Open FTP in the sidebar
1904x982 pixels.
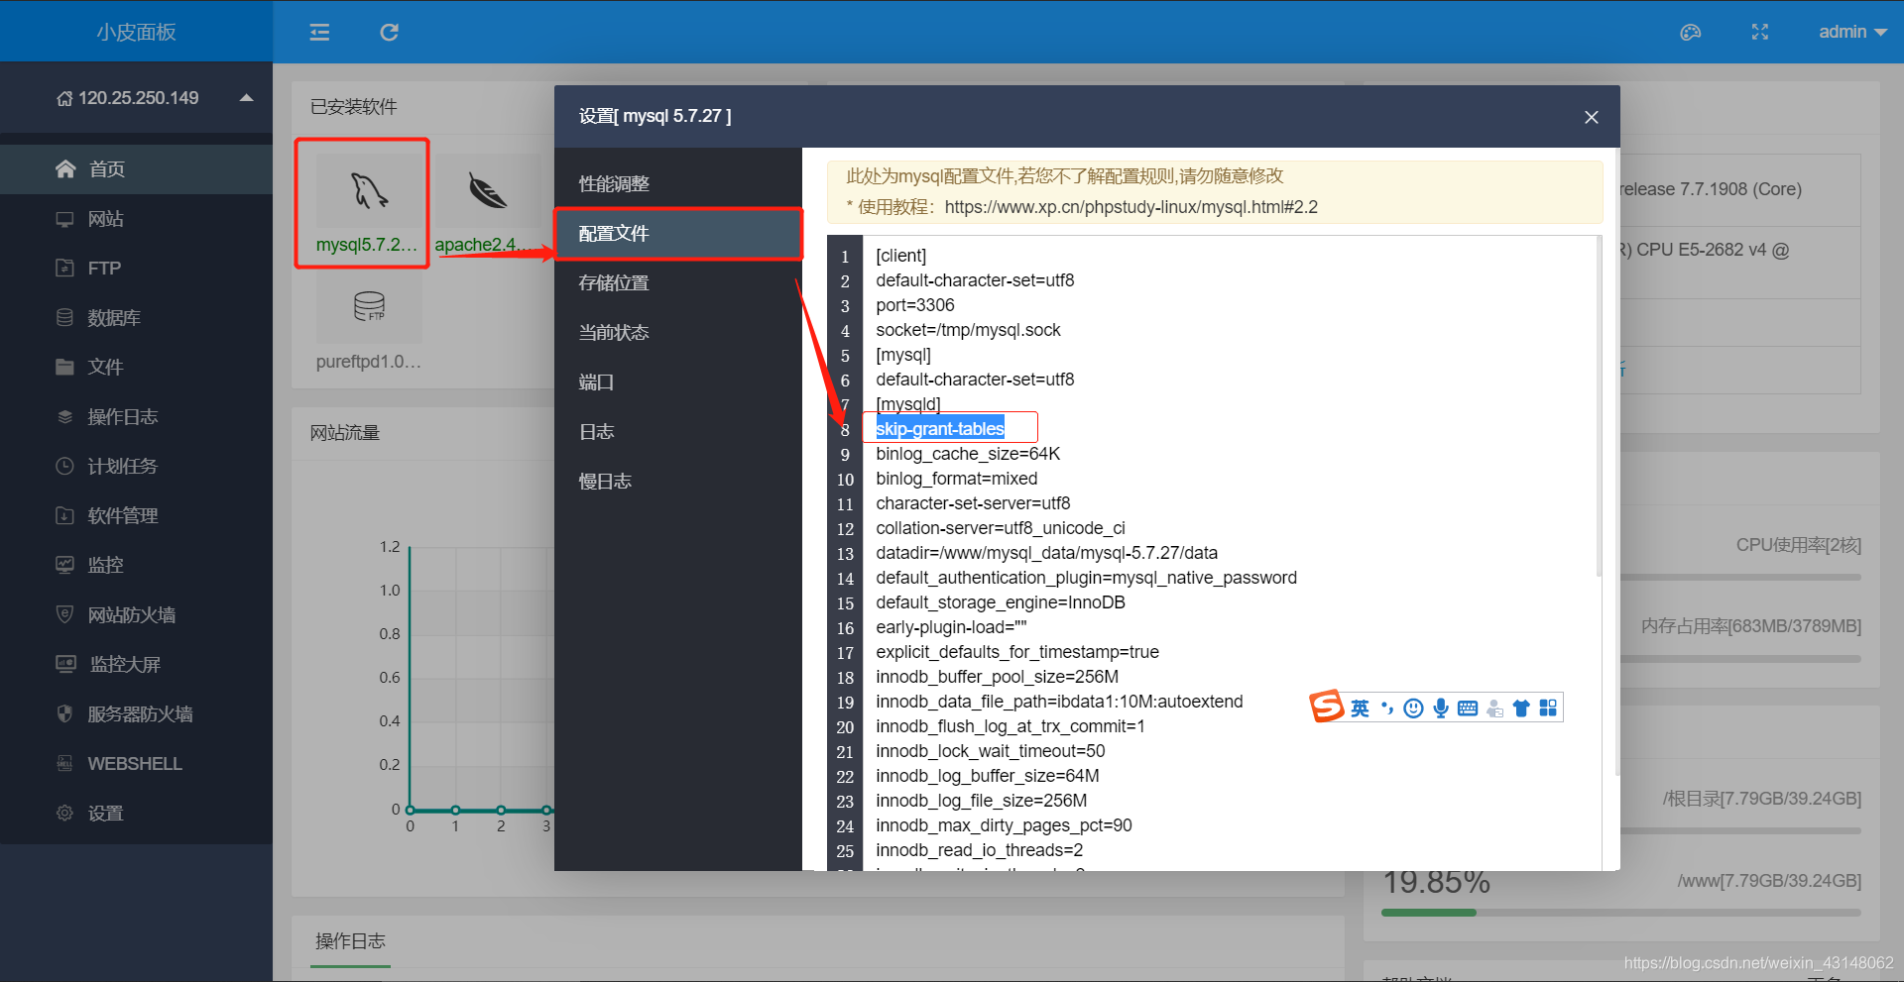coord(136,269)
